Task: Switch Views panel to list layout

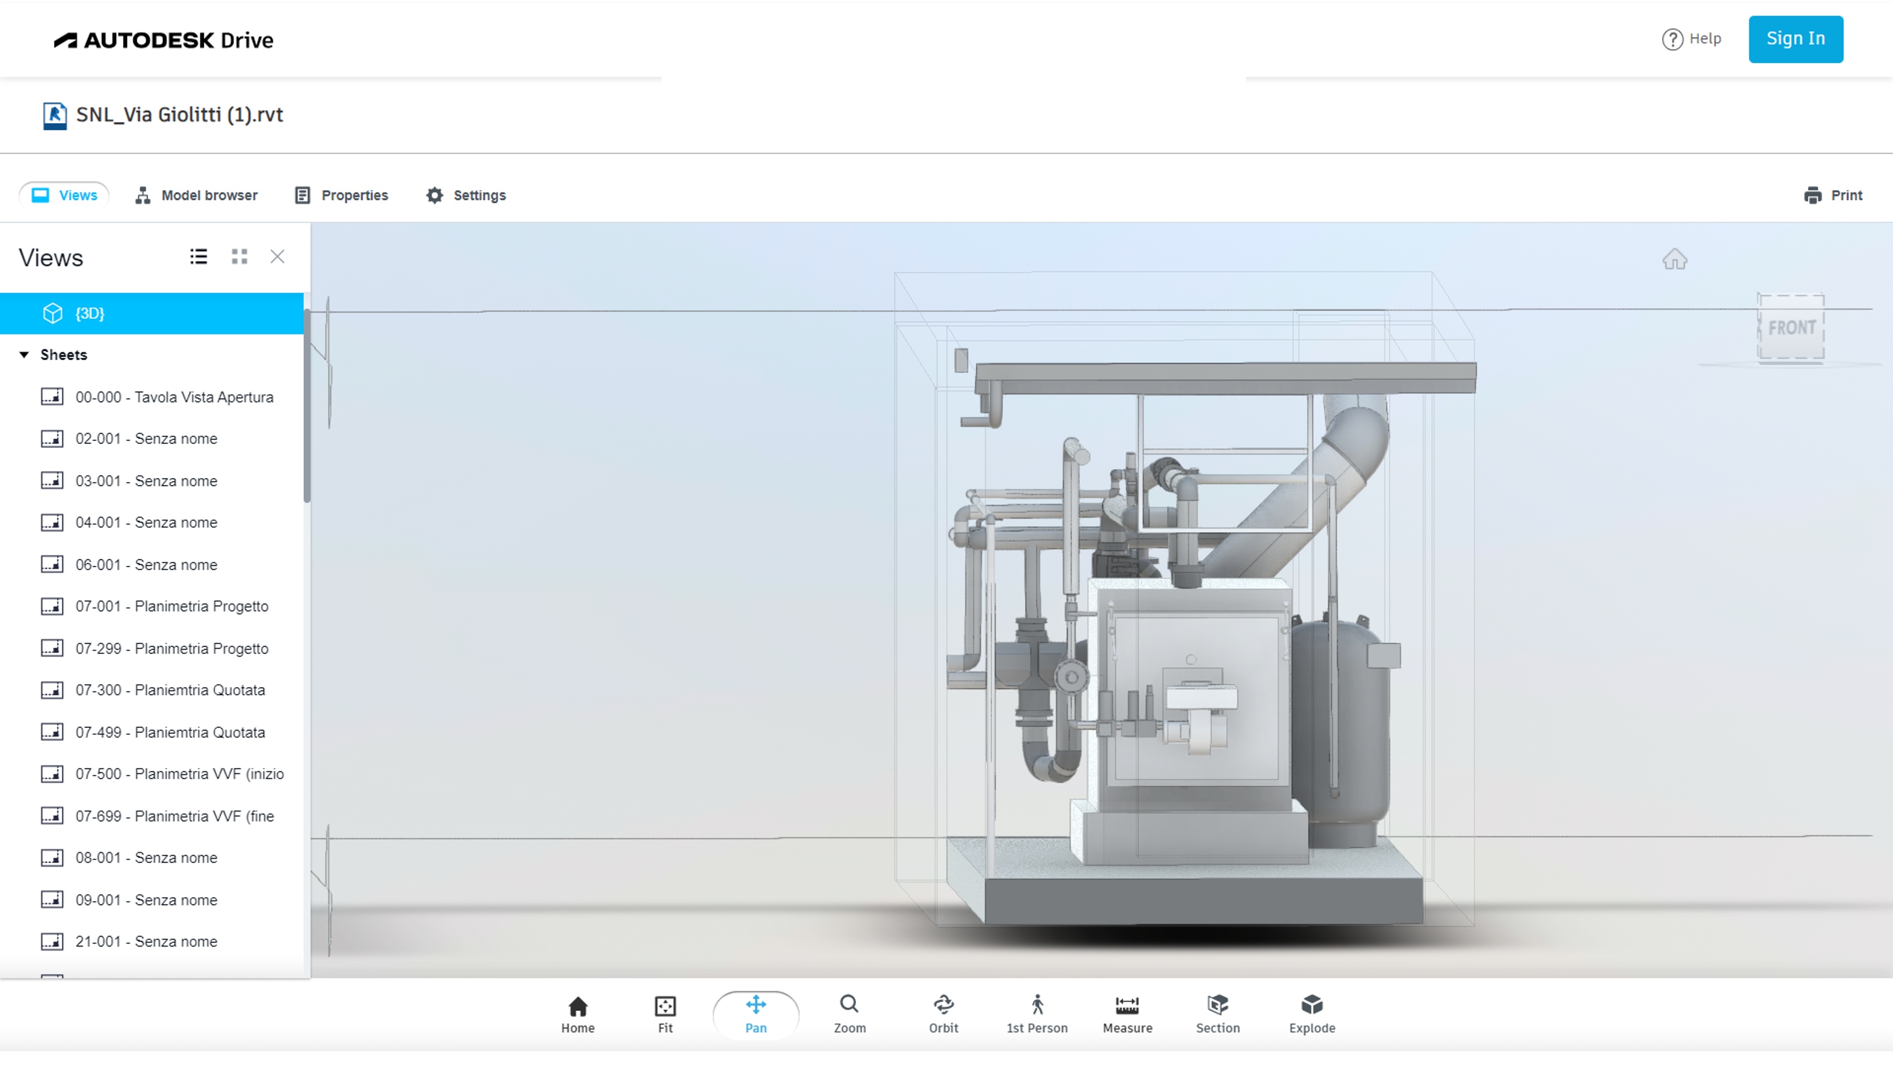Action: point(198,256)
